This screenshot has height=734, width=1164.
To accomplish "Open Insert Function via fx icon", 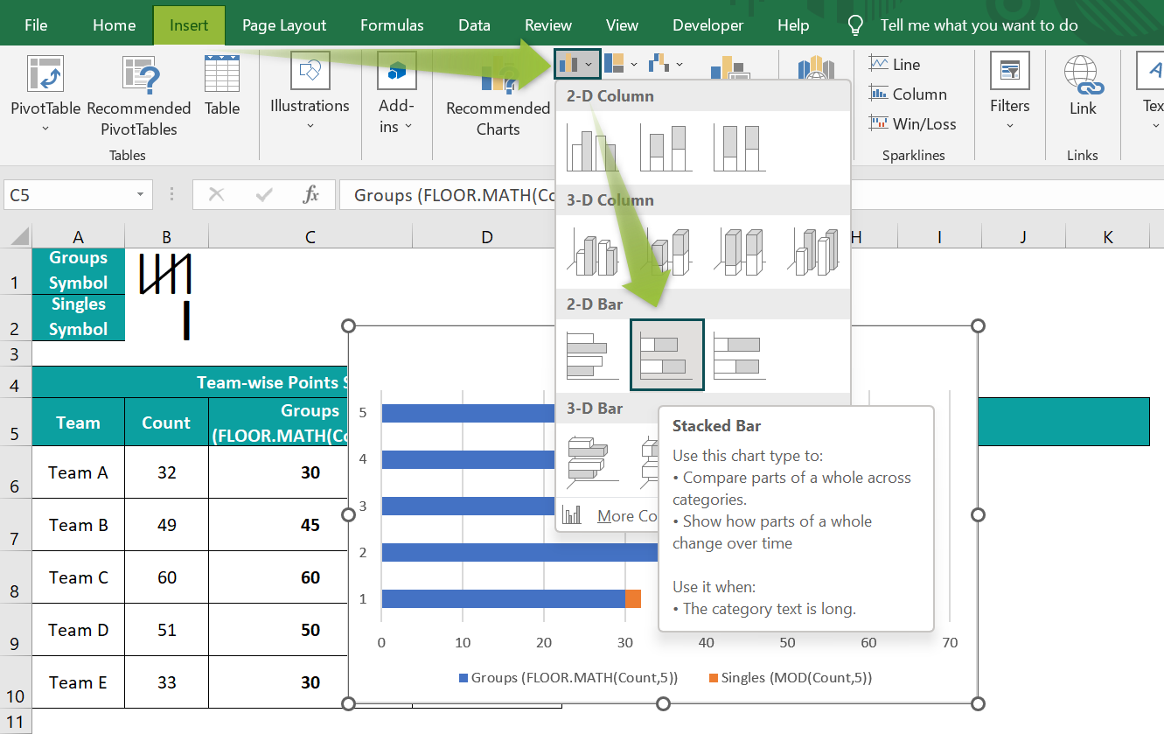I will 311,195.
